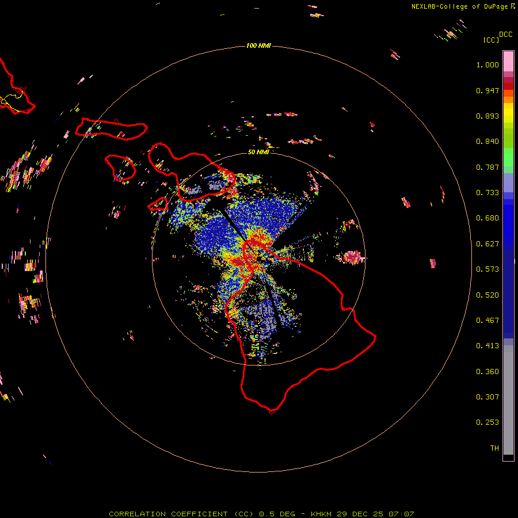The width and height of the screenshot is (518, 518).
Task: Click the 0.733 legend value
Action: click(x=487, y=193)
